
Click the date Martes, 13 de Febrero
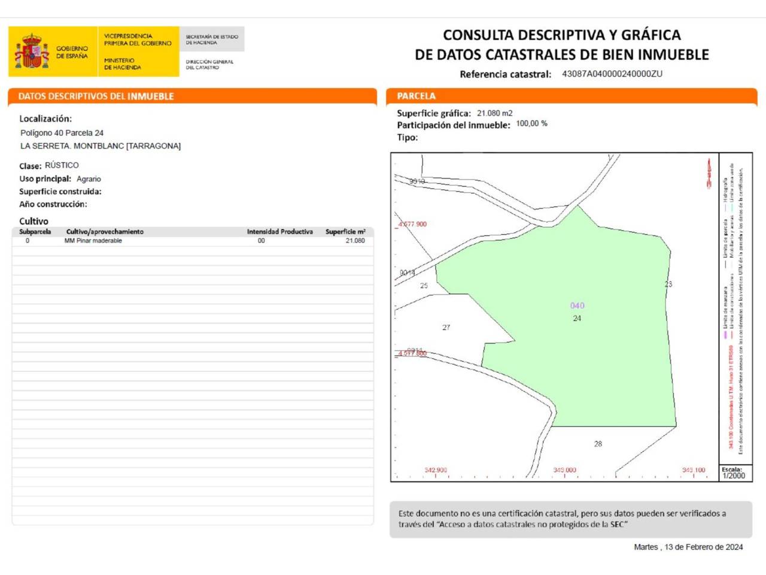(x=688, y=547)
